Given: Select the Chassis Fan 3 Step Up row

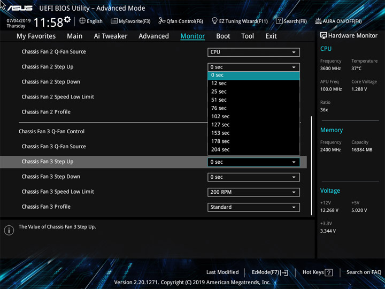Looking at the screenshot, I should pos(153,162).
